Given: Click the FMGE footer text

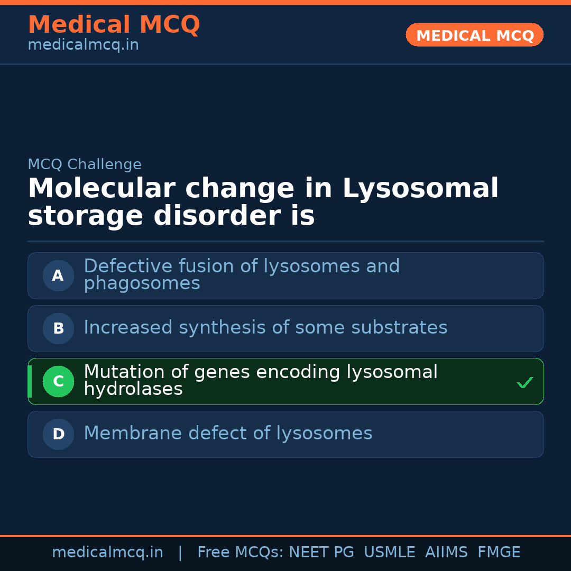Looking at the screenshot, I should 499,552.
